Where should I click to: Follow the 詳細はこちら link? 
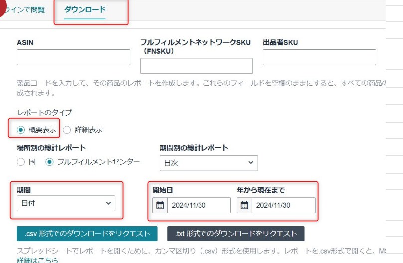(x=37, y=260)
